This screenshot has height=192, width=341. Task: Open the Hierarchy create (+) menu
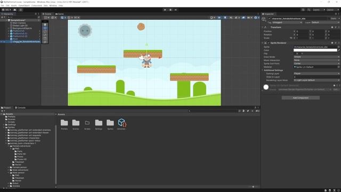point(3,17)
